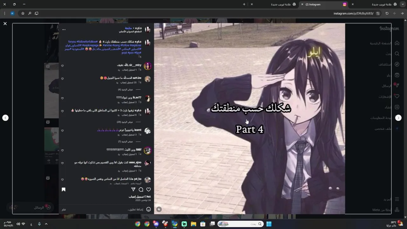The image size is (407, 229).
Task: Reply to sir__mtry's comment via 'رد'
Action: point(119,70)
